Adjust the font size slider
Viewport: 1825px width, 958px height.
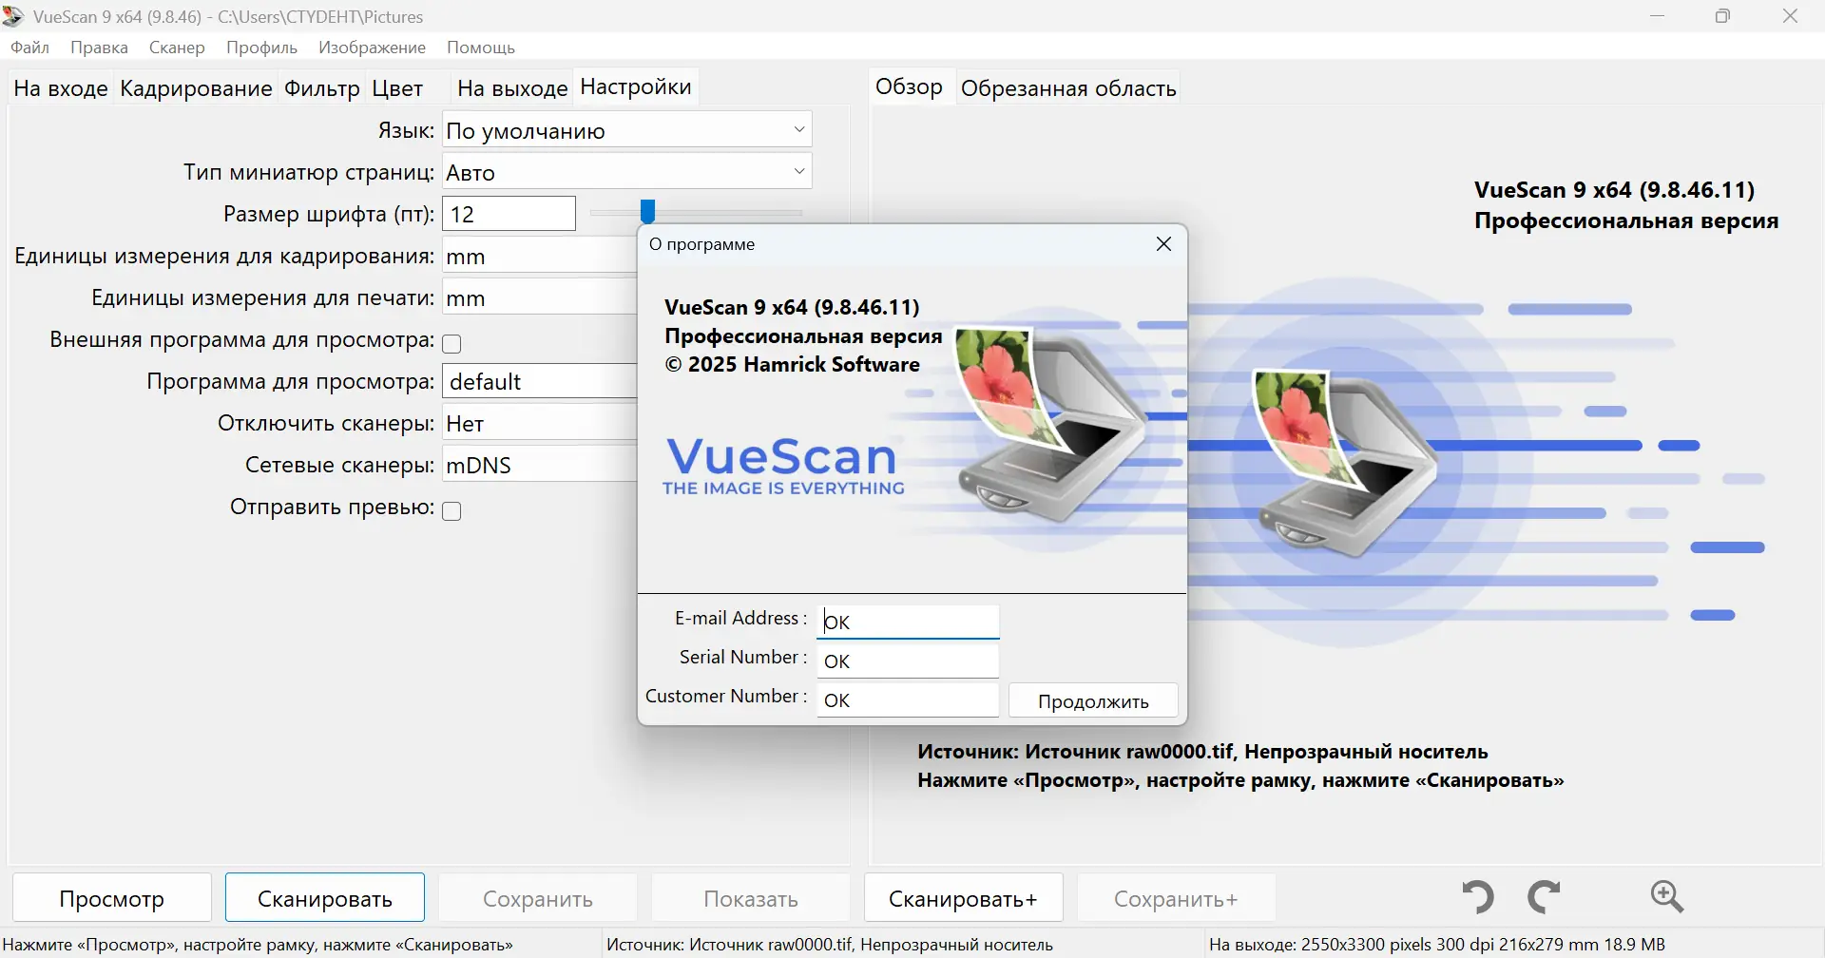[649, 211]
